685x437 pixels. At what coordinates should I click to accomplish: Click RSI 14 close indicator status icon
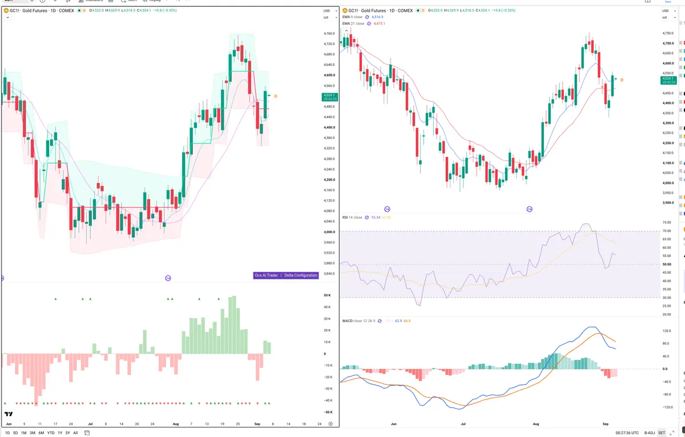(367, 218)
